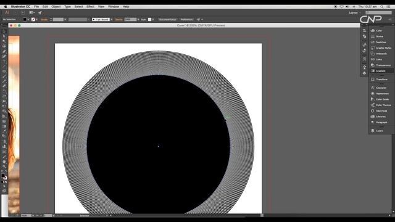Open the Paragraph panel
395x222 pixels.
tap(381, 122)
